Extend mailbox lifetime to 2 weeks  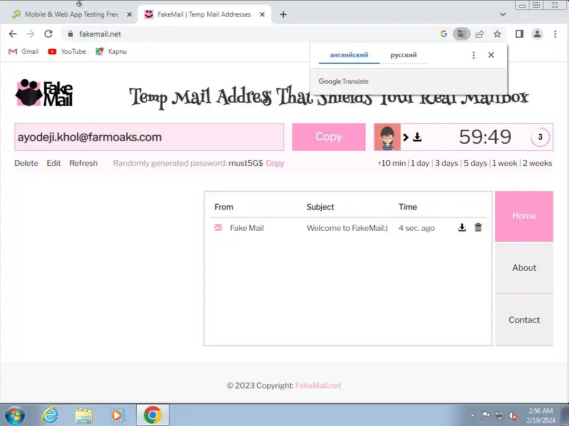click(537, 163)
